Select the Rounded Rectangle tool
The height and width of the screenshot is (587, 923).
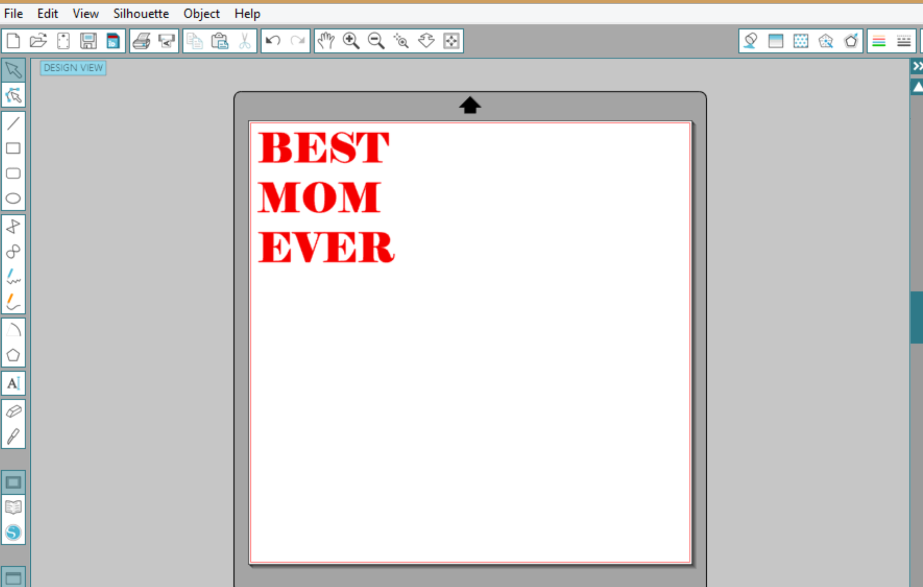(13, 173)
